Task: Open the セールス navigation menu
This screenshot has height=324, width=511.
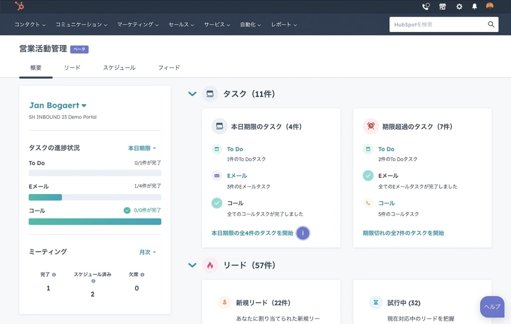Action: click(181, 24)
